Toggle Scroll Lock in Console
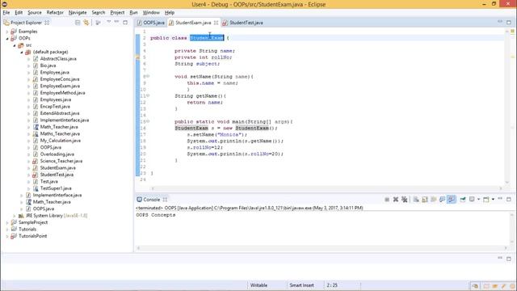This screenshot has height=291, width=517. (425, 200)
